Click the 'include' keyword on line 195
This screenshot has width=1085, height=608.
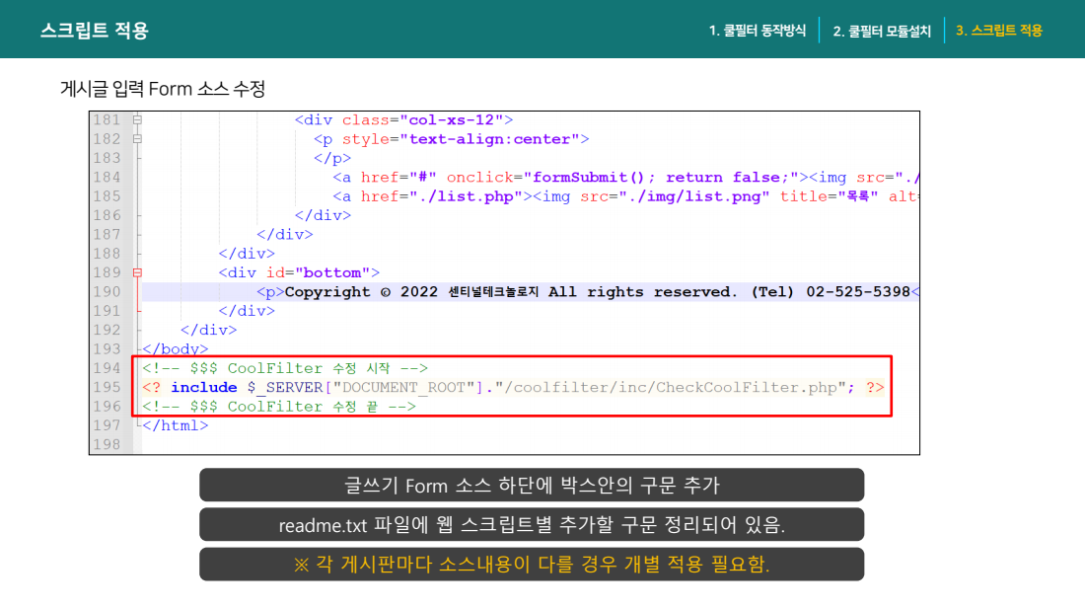[x=204, y=387]
